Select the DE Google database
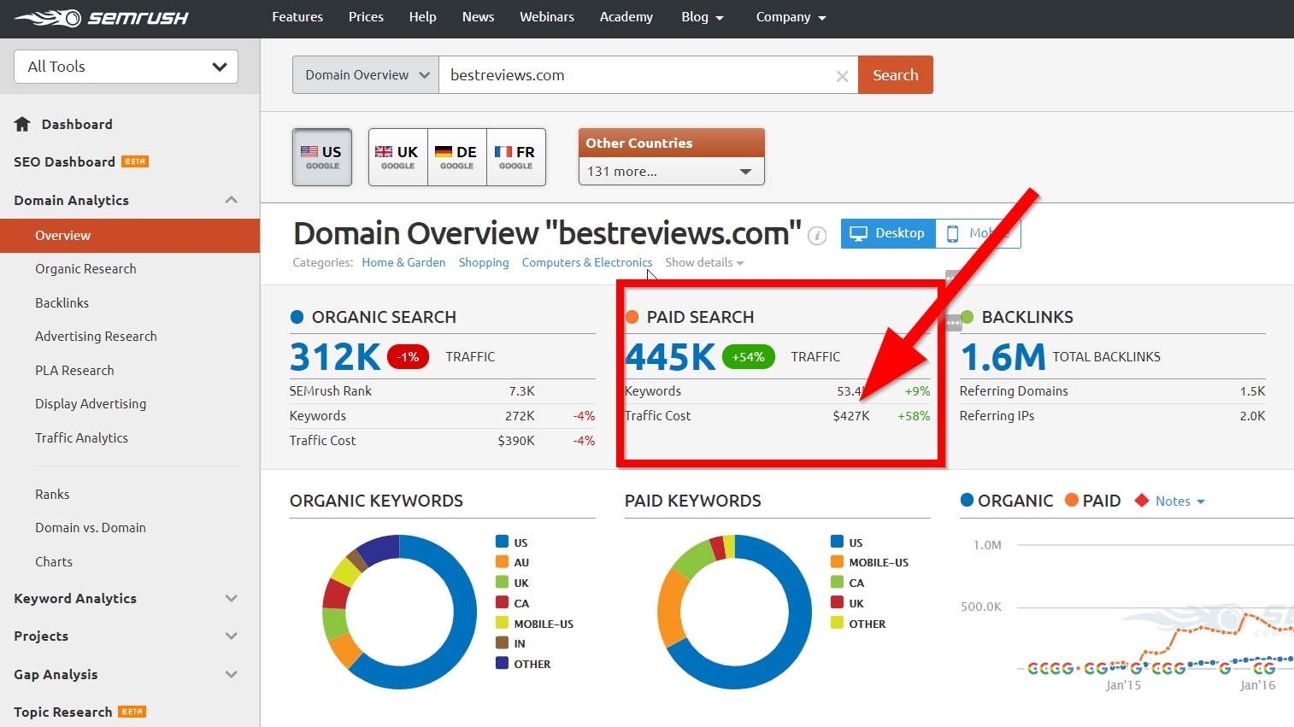This screenshot has height=727, width=1294. pos(456,157)
